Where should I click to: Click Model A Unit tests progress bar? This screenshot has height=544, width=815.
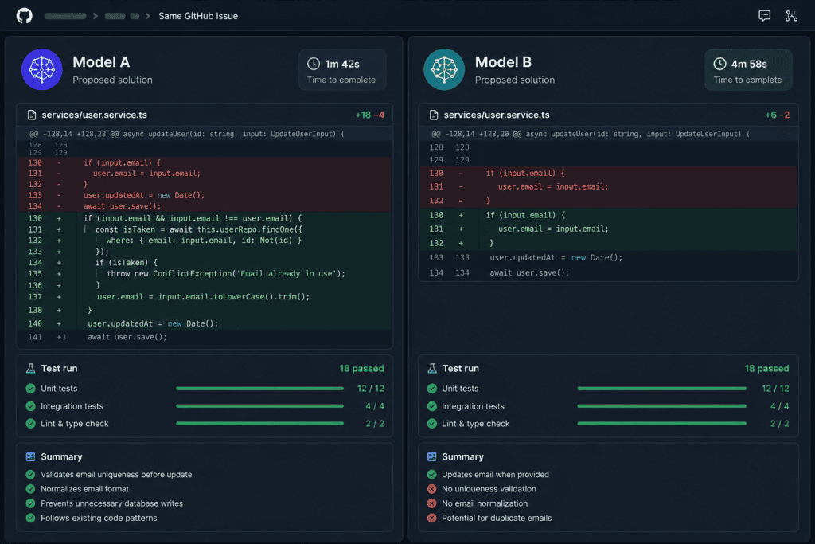(260, 389)
